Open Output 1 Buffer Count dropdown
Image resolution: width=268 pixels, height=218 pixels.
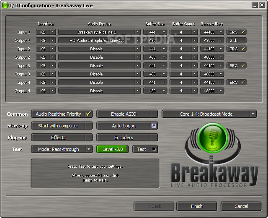183,40
